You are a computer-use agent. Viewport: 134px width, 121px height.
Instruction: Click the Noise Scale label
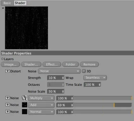(37, 91)
